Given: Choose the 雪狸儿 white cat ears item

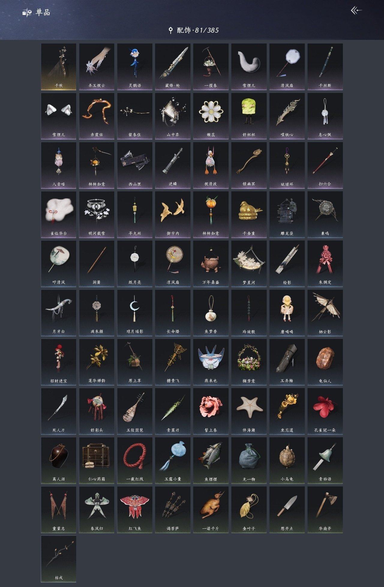Looking at the screenshot, I should [58, 116].
